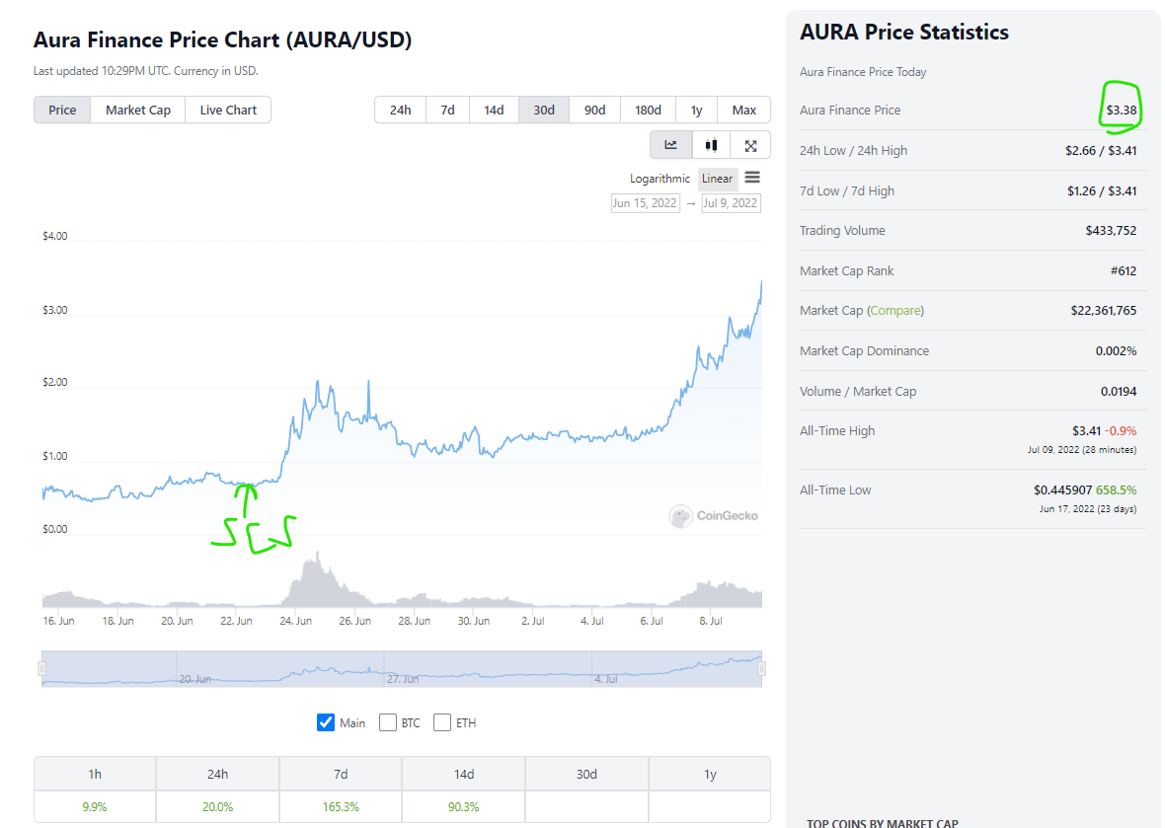Open the Jul 9, 2022 end date field
Image resolution: width=1165 pixels, height=828 pixels.
731,203
